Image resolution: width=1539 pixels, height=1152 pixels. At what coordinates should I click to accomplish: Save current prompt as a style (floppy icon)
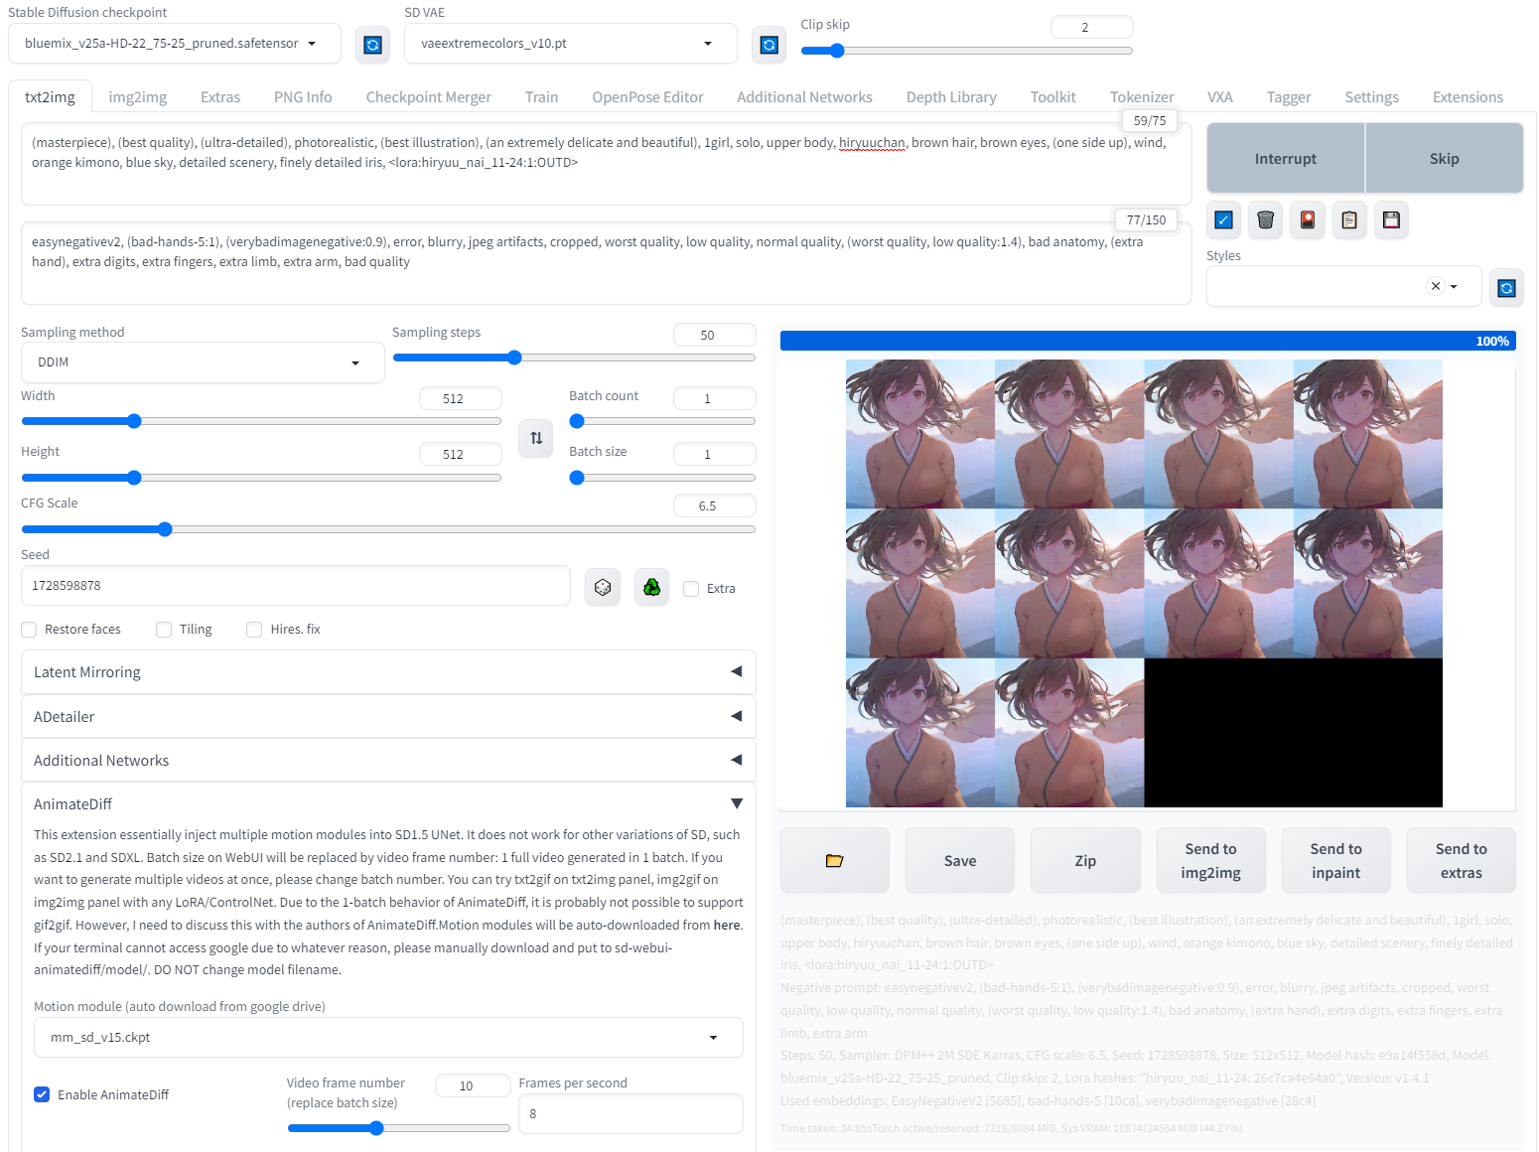(1390, 219)
